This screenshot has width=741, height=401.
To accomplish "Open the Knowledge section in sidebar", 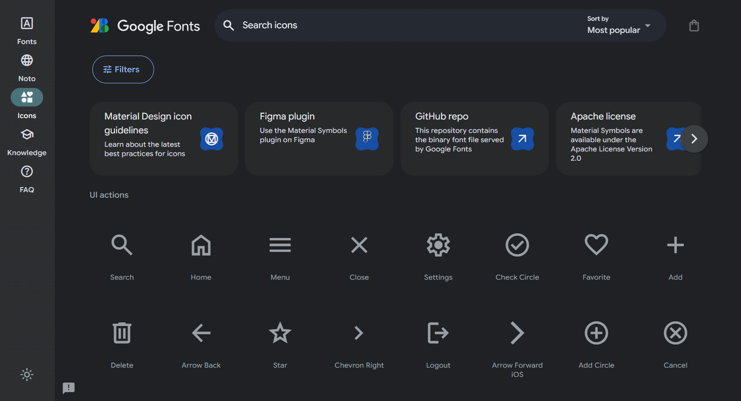I will [27, 143].
